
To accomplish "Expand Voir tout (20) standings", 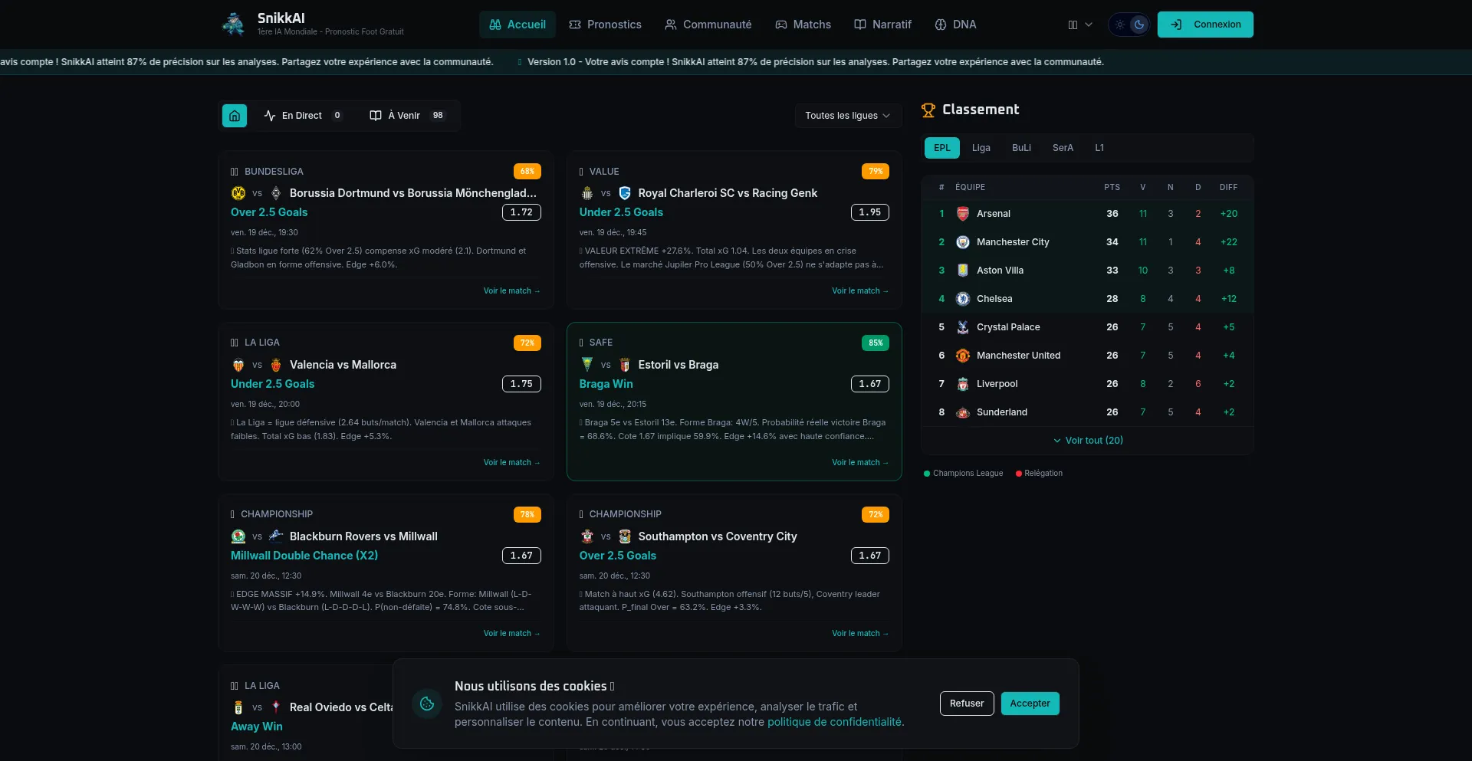I will pyautogui.click(x=1088, y=441).
